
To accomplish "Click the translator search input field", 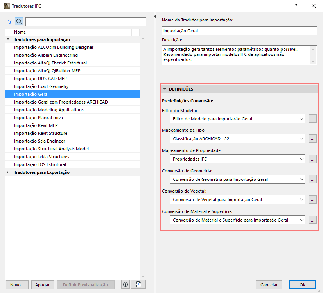I will point(86,21).
